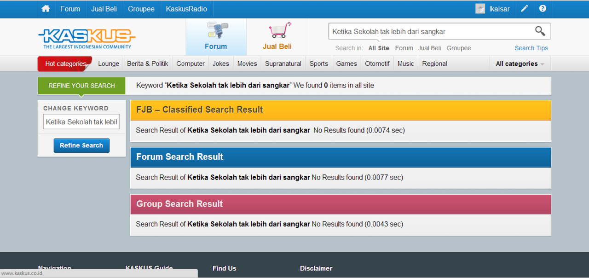Image resolution: width=589 pixels, height=278 pixels.
Task: Click the magnifier search icon
Action: [540, 31]
